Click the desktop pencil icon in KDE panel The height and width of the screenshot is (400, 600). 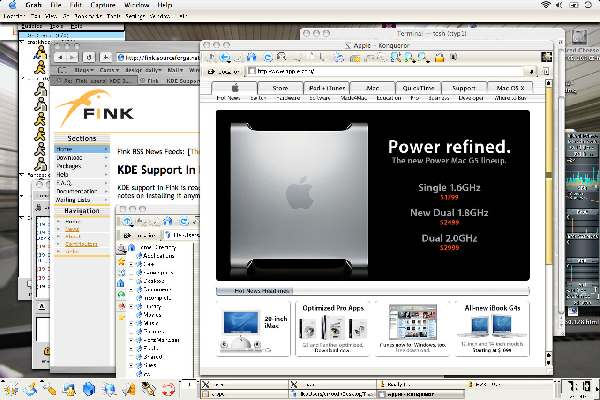(30, 388)
